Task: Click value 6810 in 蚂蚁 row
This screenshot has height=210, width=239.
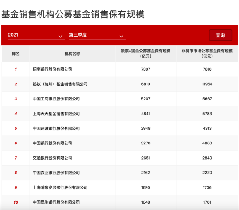Action: 145,84
